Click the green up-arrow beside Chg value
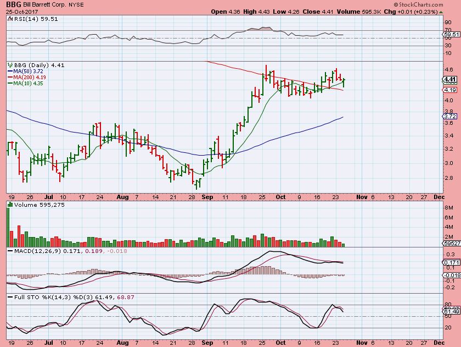The width and height of the screenshot is (461, 347). (441, 12)
